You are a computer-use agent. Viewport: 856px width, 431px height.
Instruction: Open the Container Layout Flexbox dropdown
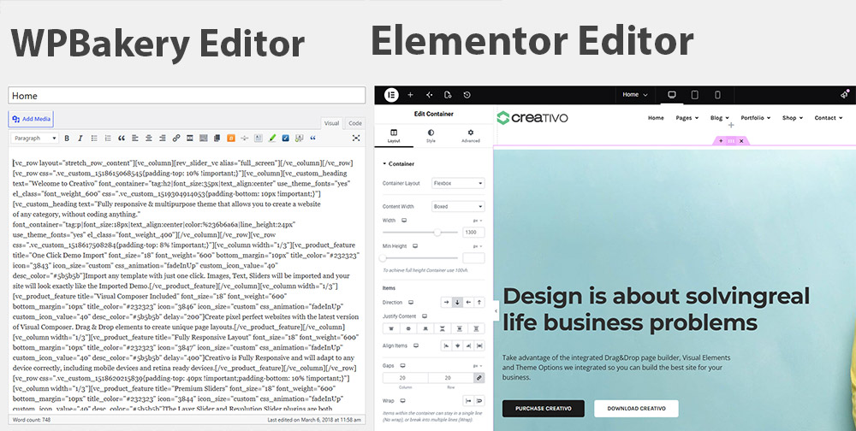click(x=458, y=183)
